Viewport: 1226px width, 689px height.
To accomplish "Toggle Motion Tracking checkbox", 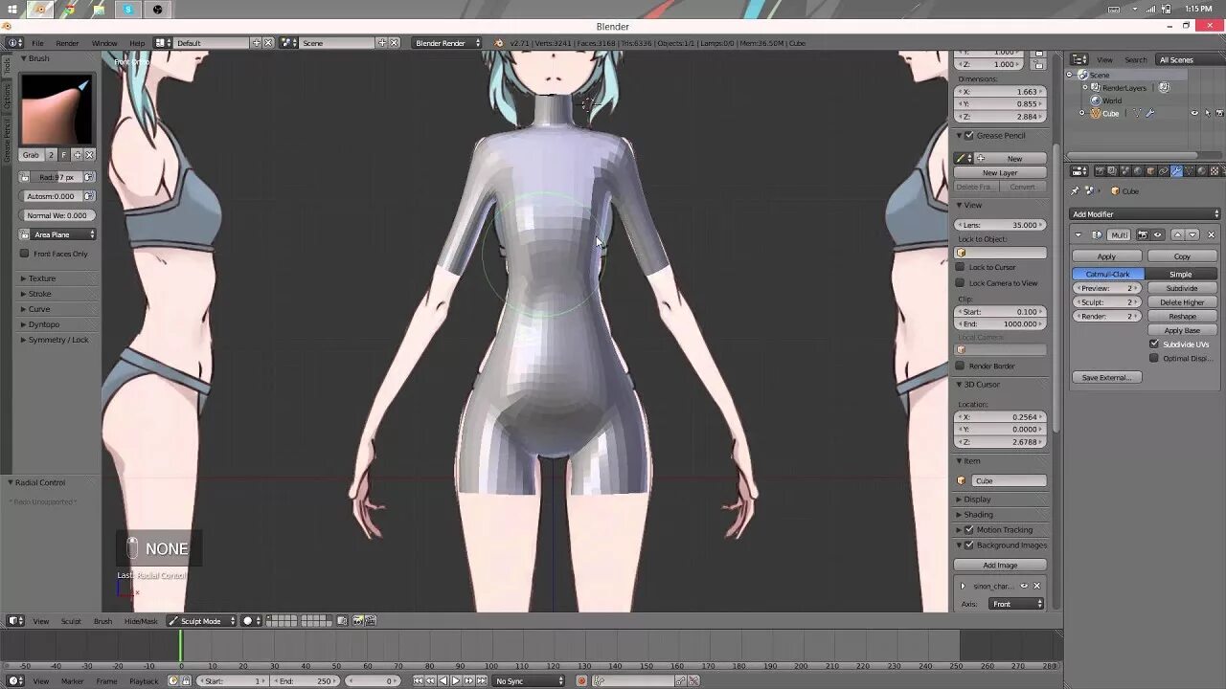I will [x=969, y=530].
